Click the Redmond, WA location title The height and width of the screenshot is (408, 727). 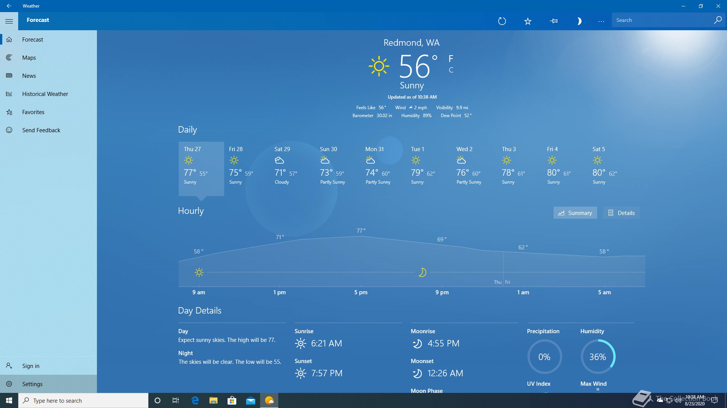coord(412,43)
